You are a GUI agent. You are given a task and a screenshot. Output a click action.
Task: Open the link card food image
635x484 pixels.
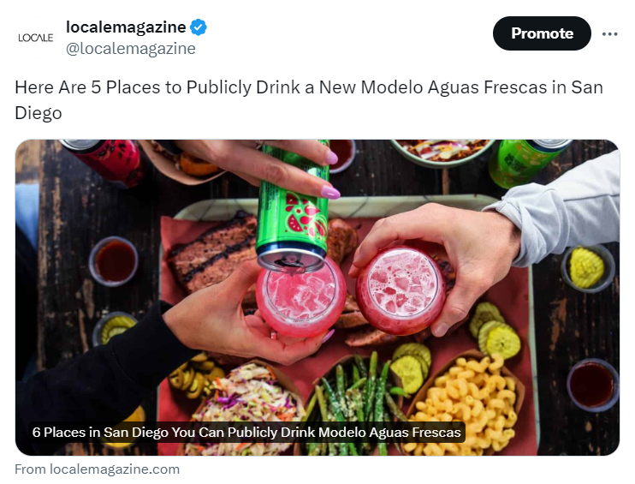pyautogui.click(x=317, y=297)
